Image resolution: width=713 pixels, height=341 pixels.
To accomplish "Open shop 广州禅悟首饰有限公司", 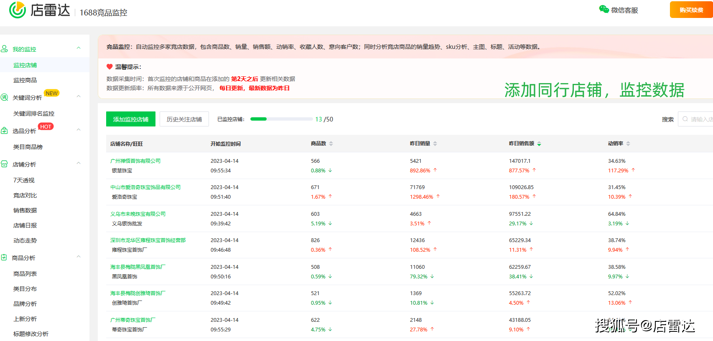I will coord(135,161).
